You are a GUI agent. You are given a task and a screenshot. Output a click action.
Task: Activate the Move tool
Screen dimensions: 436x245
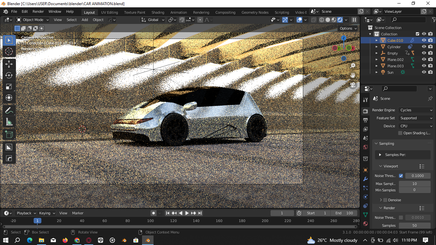(9, 64)
